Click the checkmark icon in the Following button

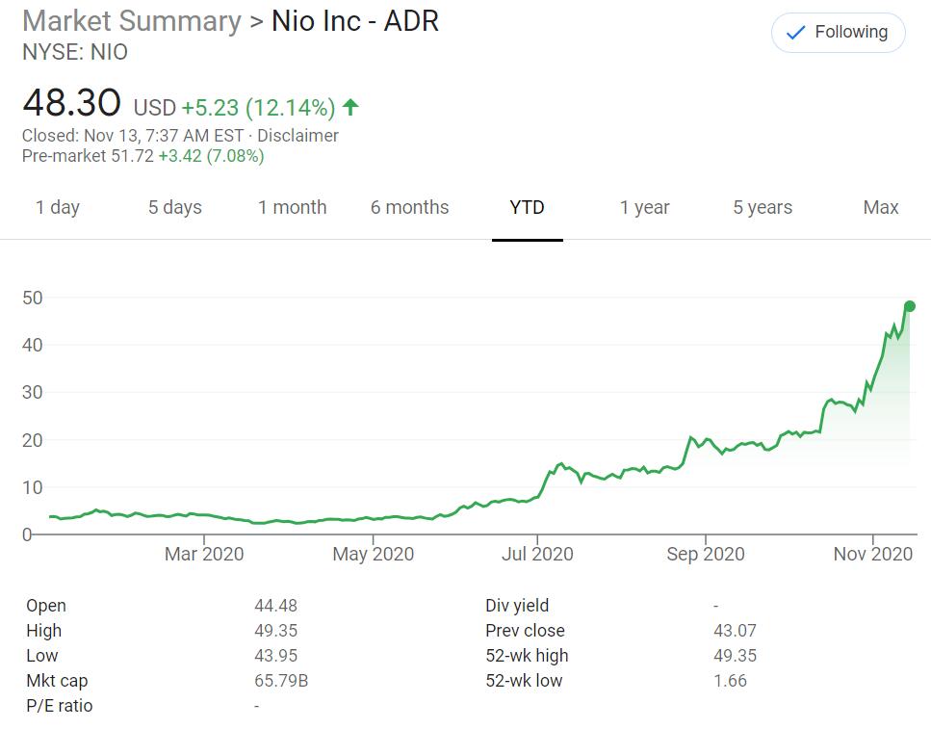click(x=795, y=33)
